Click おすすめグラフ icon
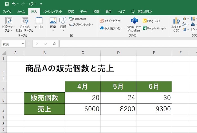This screenshot has height=133, width=197. coord(176,25)
